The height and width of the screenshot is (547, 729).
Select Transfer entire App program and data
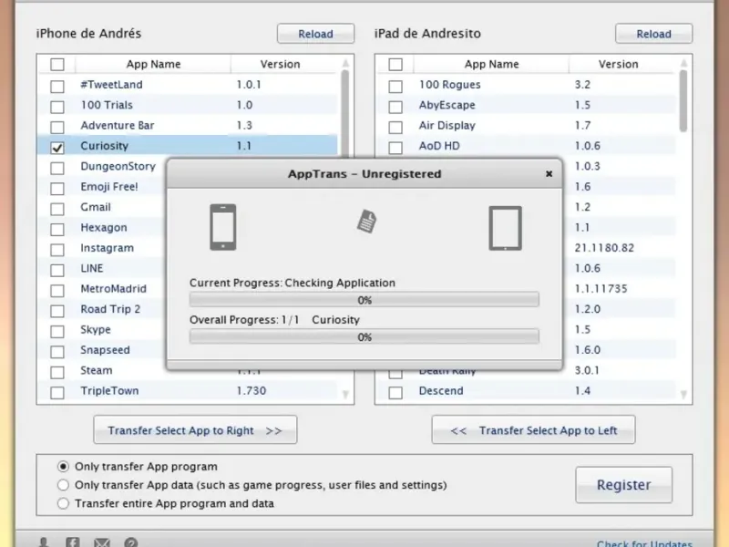tap(63, 503)
